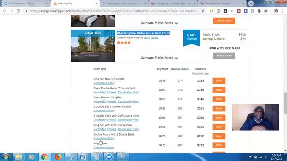This screenshot has width=287, height=161.
Task: Open the Zoom app in taskbar
Action: point(109,157)
